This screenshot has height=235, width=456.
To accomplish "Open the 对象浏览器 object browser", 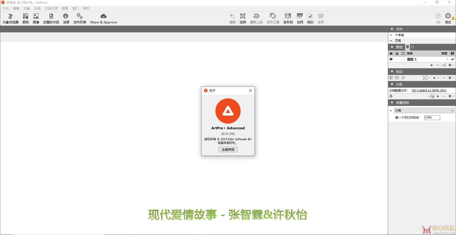I will pyautogui.click(x=11, y=19).
